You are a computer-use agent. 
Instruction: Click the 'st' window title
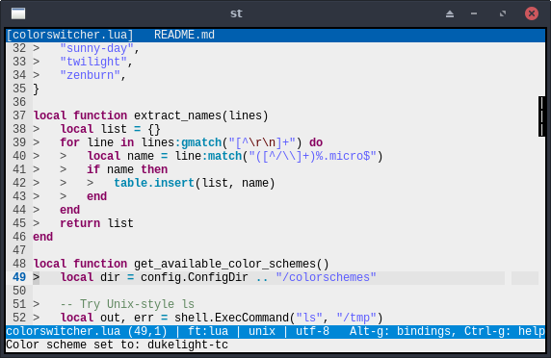coord(236,13)
